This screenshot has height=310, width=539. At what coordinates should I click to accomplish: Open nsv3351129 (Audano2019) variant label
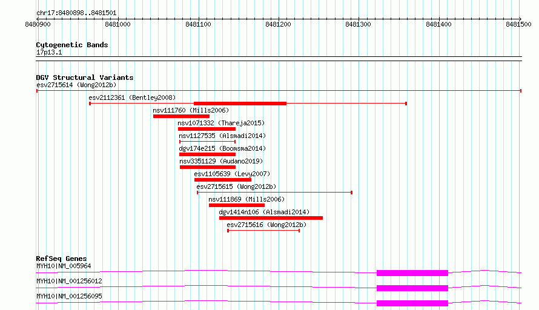221,161
